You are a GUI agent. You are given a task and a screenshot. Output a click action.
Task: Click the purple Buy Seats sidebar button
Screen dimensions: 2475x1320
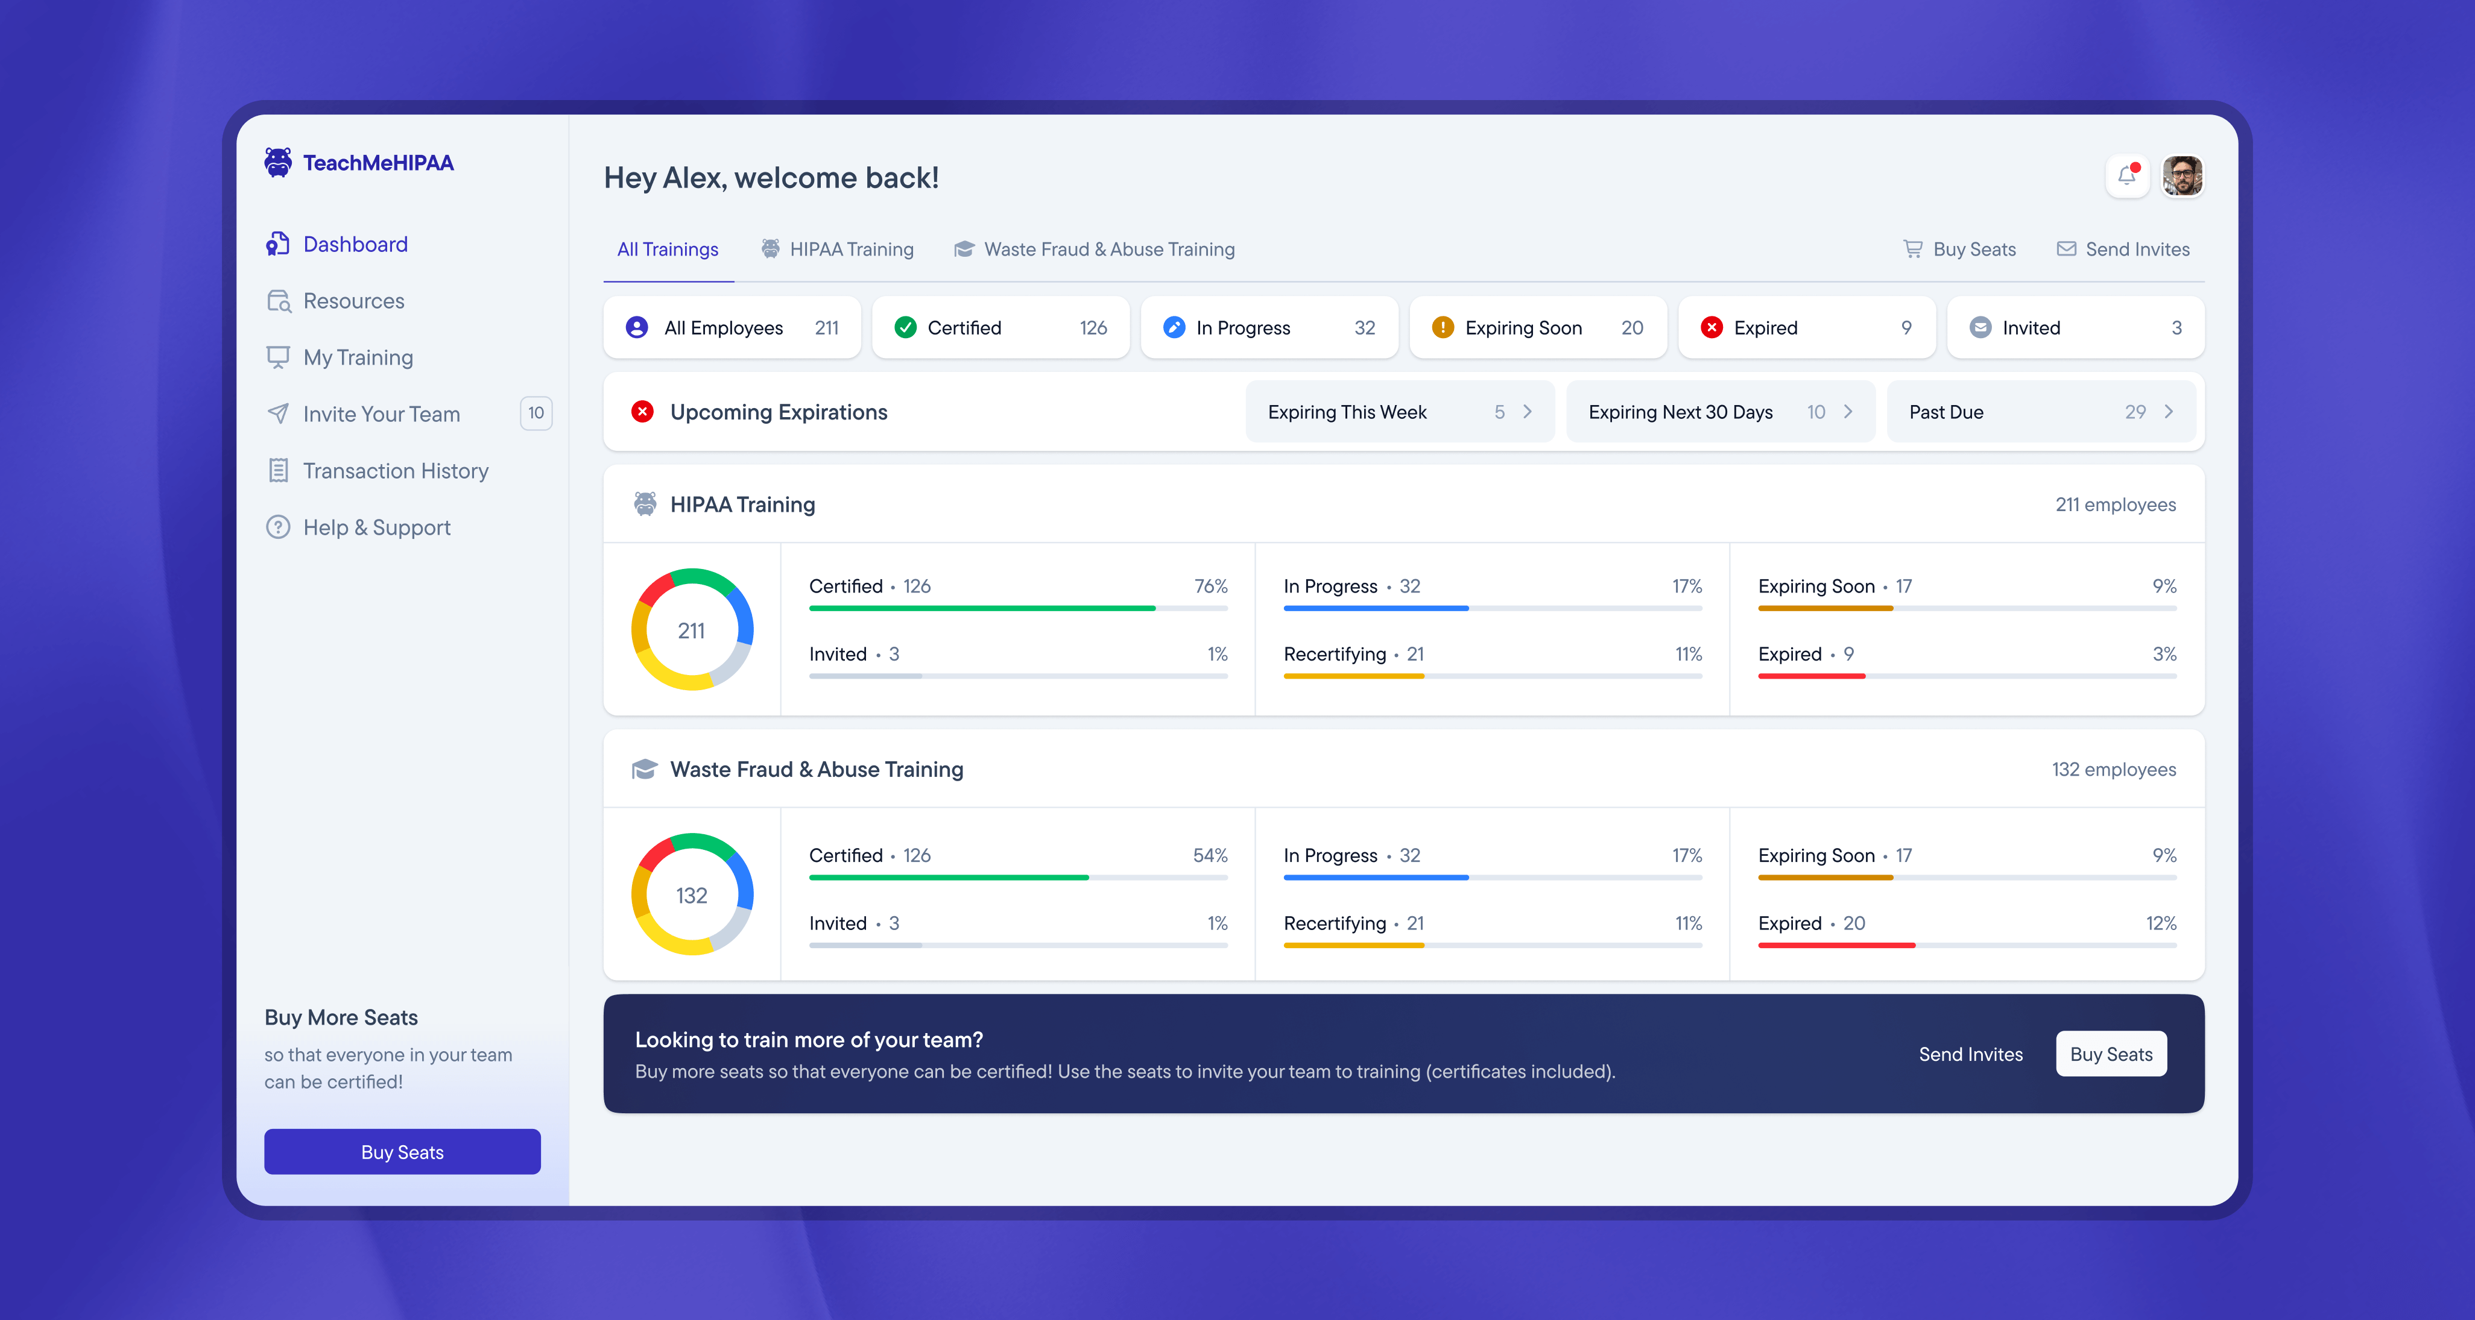tap(402, 1152)
